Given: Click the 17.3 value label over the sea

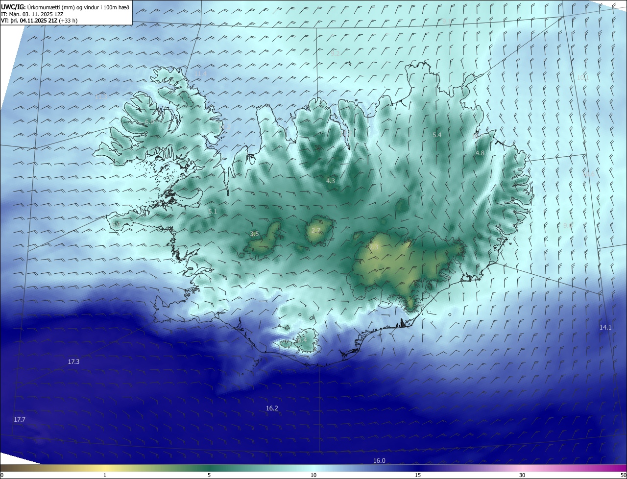Looking at the screenshot, I should [x=73, y=361].
